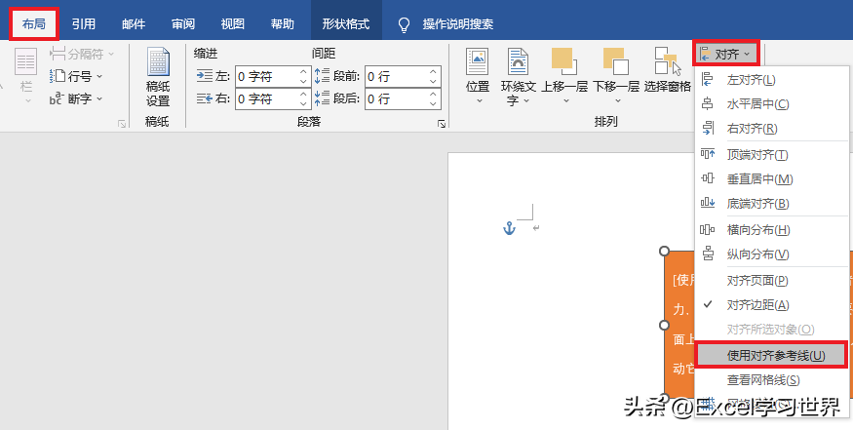Screen dimensions: 853x430
Task: Open the 段落 dialog launcher
Action: [x=442, y=124]
